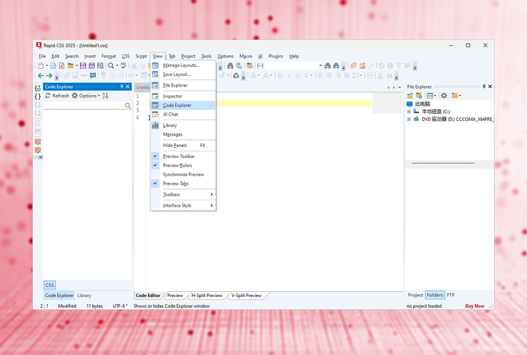Screen dimensions: 527x355
Task: Click the multicolor color picker icon
Action: tap(236, 76)
